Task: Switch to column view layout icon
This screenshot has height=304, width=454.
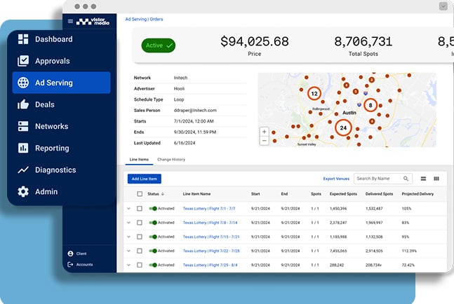Action: [x=436, y=179]
